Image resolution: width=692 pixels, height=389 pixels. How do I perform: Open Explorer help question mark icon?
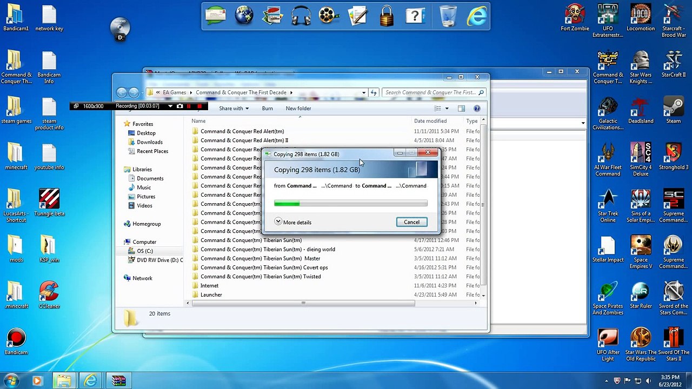[x=477, y=109]
